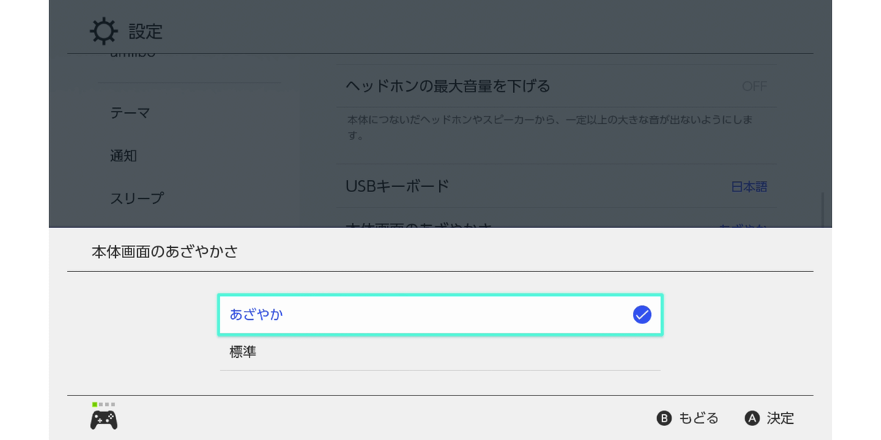
Task: Click the 本体画面のあざやかさ dialog heading
Action: coord(164,252)
